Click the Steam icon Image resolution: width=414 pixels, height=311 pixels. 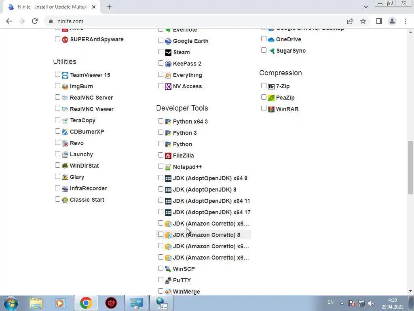click(x=168, y=52)
